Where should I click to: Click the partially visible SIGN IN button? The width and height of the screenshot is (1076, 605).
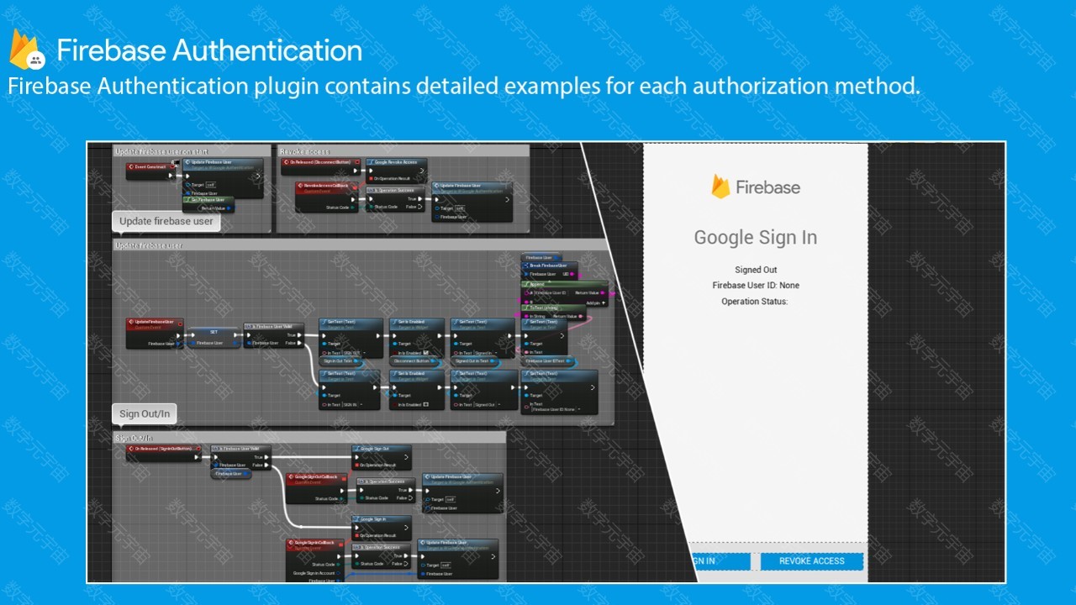click(x=720, y=561)
